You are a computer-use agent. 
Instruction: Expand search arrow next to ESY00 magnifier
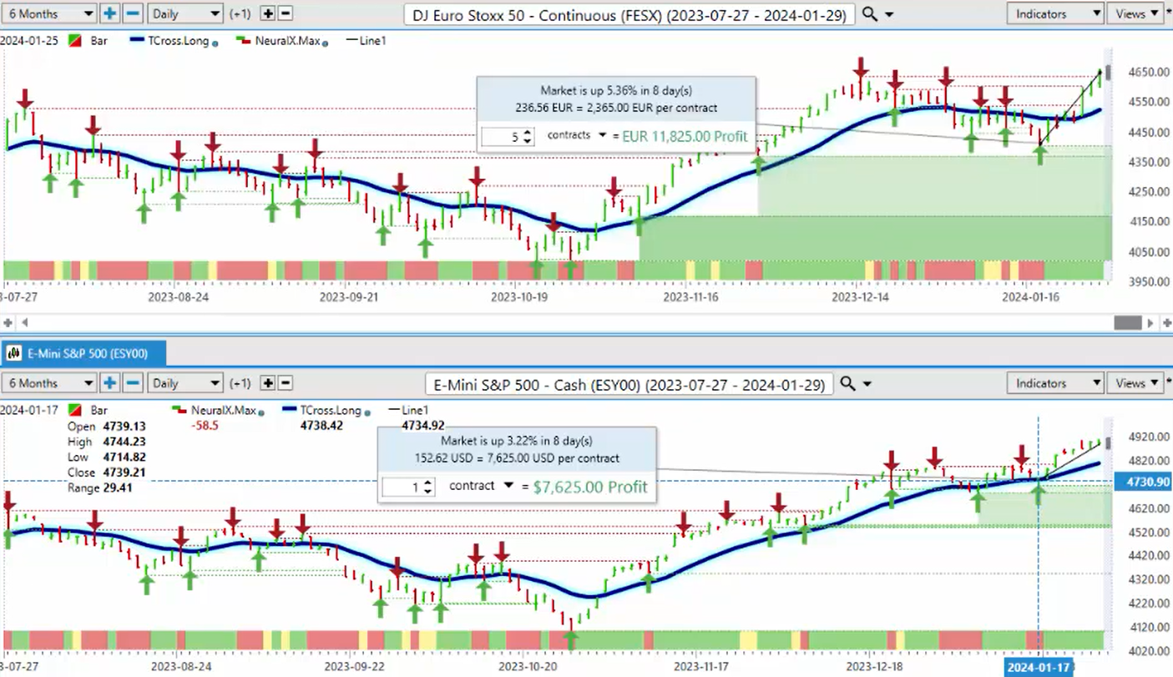[x=867, y=385]
